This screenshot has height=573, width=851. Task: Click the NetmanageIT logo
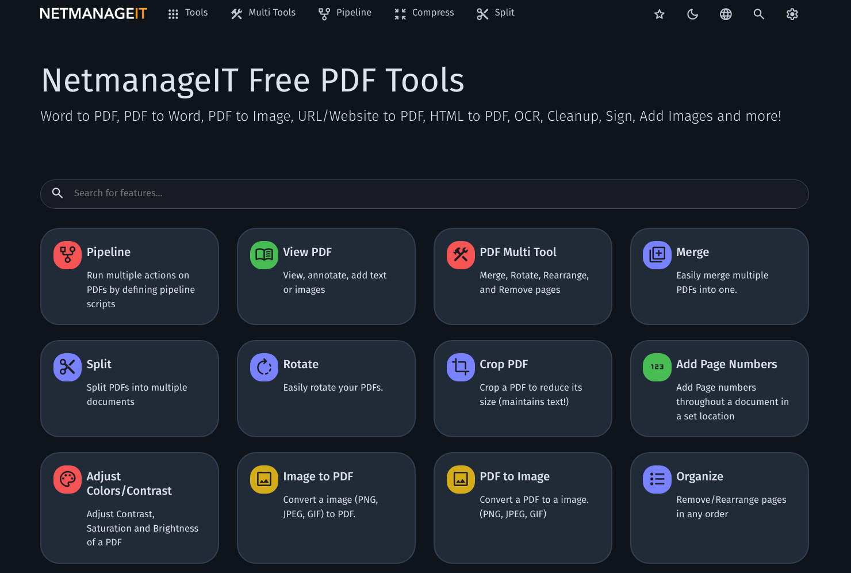[94, 13]
